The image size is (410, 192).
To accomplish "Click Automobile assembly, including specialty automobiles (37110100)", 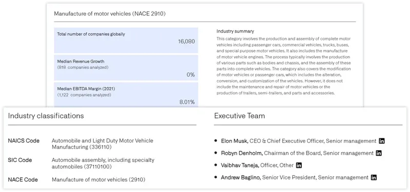I will (x=103, y=163).
